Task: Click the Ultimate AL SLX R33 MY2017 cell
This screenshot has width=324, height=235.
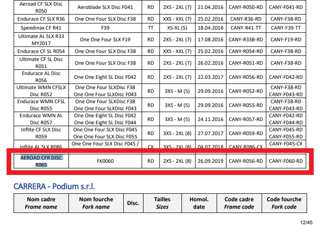Action: [x=41, y=40]
